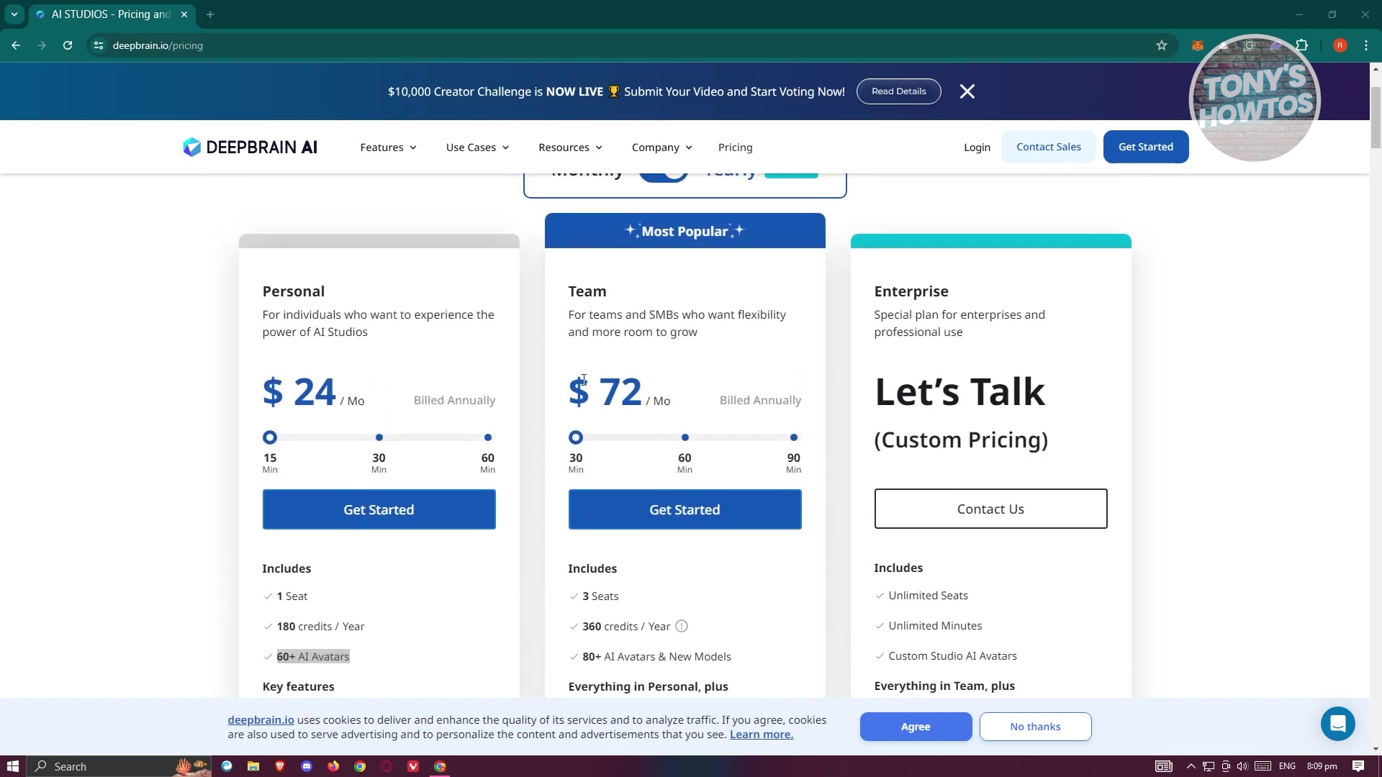1382x777 pixels.
Task: Open Brave browser from the taskbar
Action: [x=280, y=766]
